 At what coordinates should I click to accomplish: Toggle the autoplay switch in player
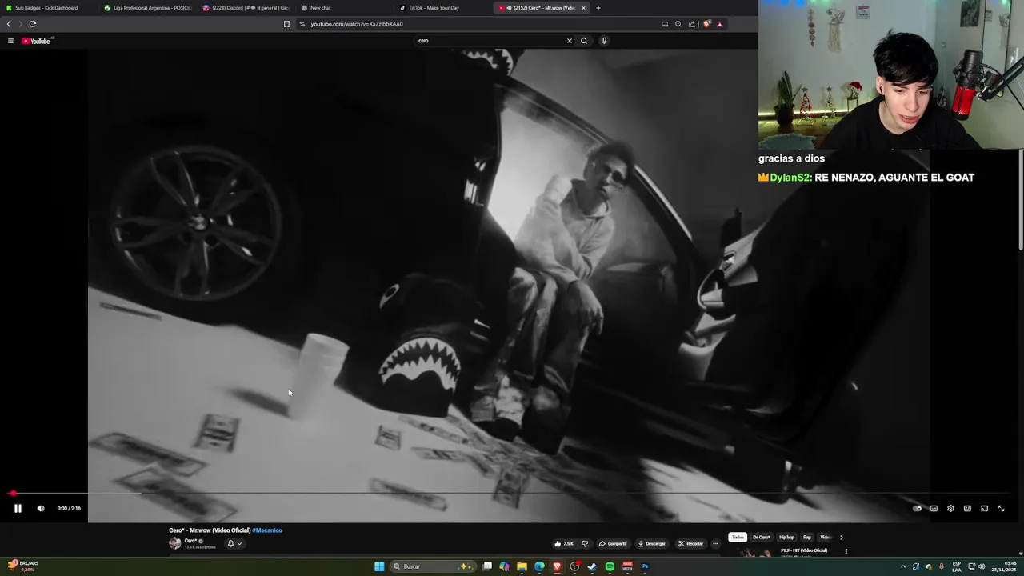click(x=917, y=508)
